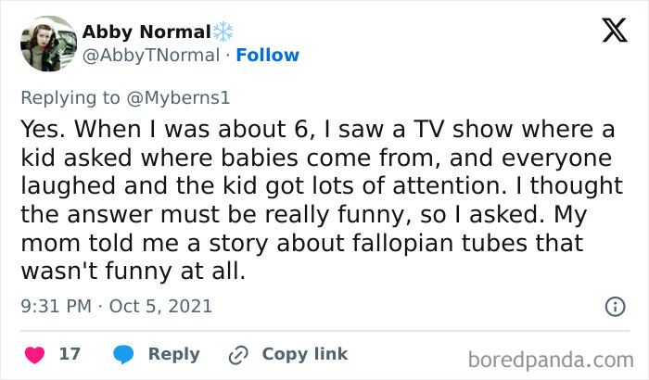The height and width of the screenshot is (380, 649).
Task: Follow the AbbyTNormal account
Action: pos(268,56)
